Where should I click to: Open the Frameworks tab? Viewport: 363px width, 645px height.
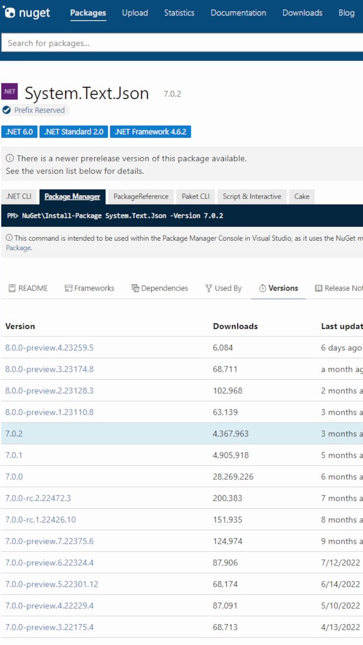click(x=89, y=288)
